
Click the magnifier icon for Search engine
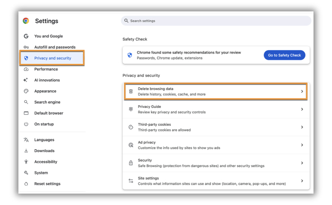tap(26, 102)
